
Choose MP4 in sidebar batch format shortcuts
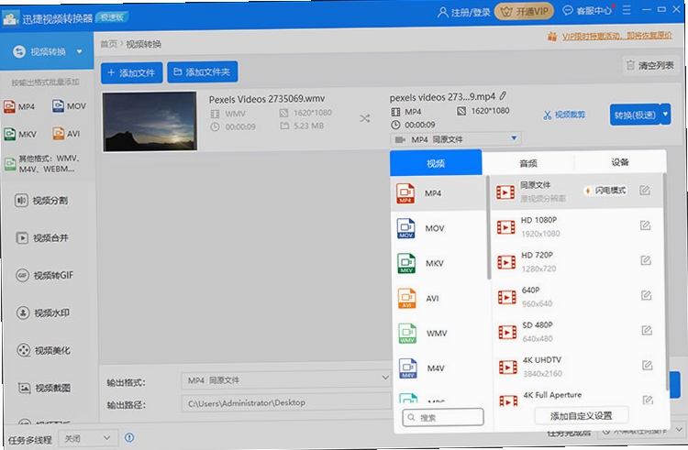(19, 106)
